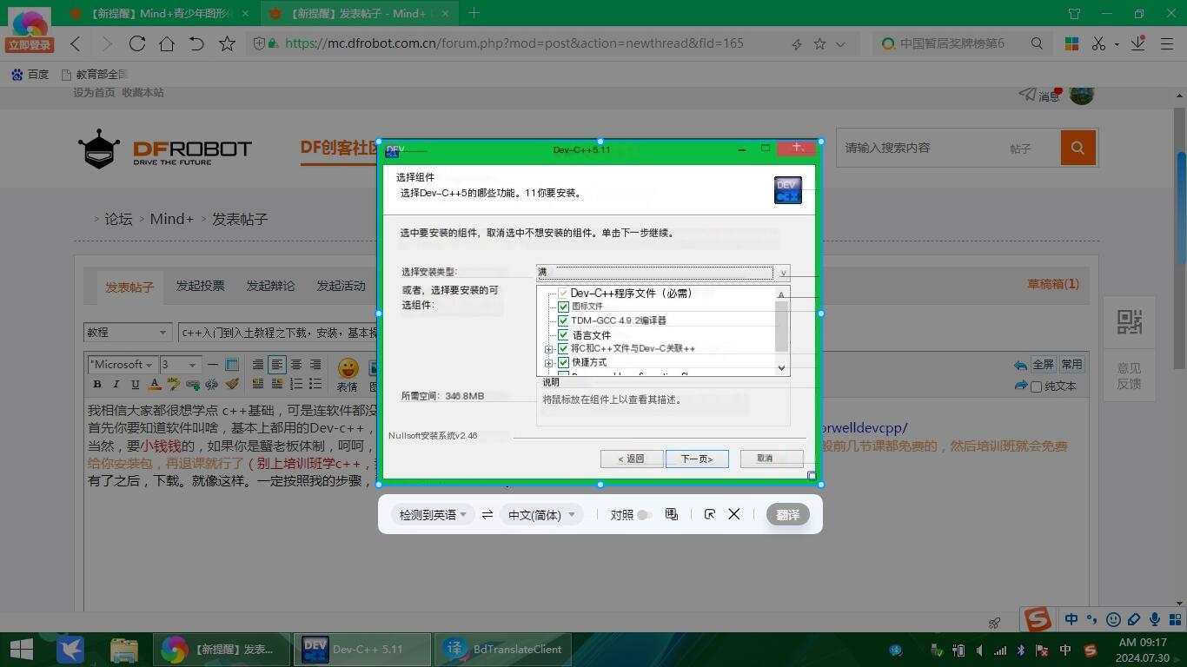Viewport: 1187px width, 667px height.
Task: Toggle 图标文件 component checkbox
Action: coord(563,307)
